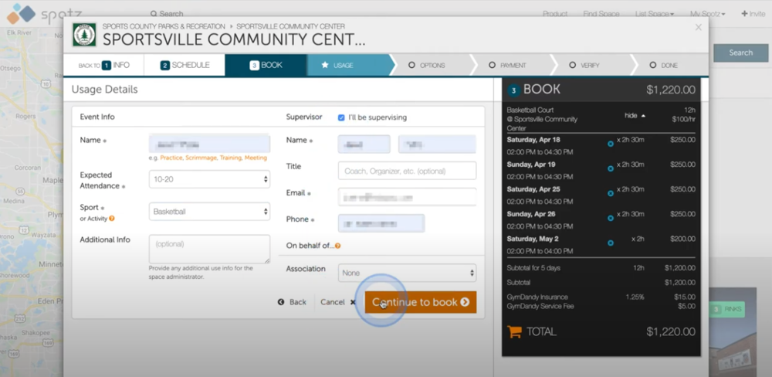The height and width of the screenshot is (377, 772).
Task: Click the orange shopping cart icon by Total
Action: click(x=514, y=331)
